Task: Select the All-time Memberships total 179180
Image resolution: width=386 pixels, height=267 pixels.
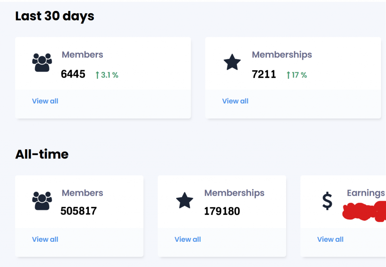Action: click(x=222, y=211)
